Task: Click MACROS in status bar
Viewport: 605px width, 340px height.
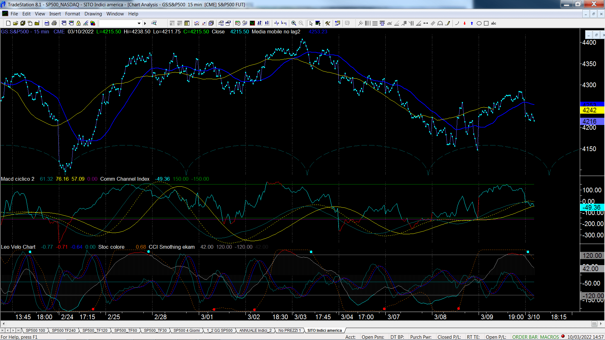Action: (x=549, y=337)
